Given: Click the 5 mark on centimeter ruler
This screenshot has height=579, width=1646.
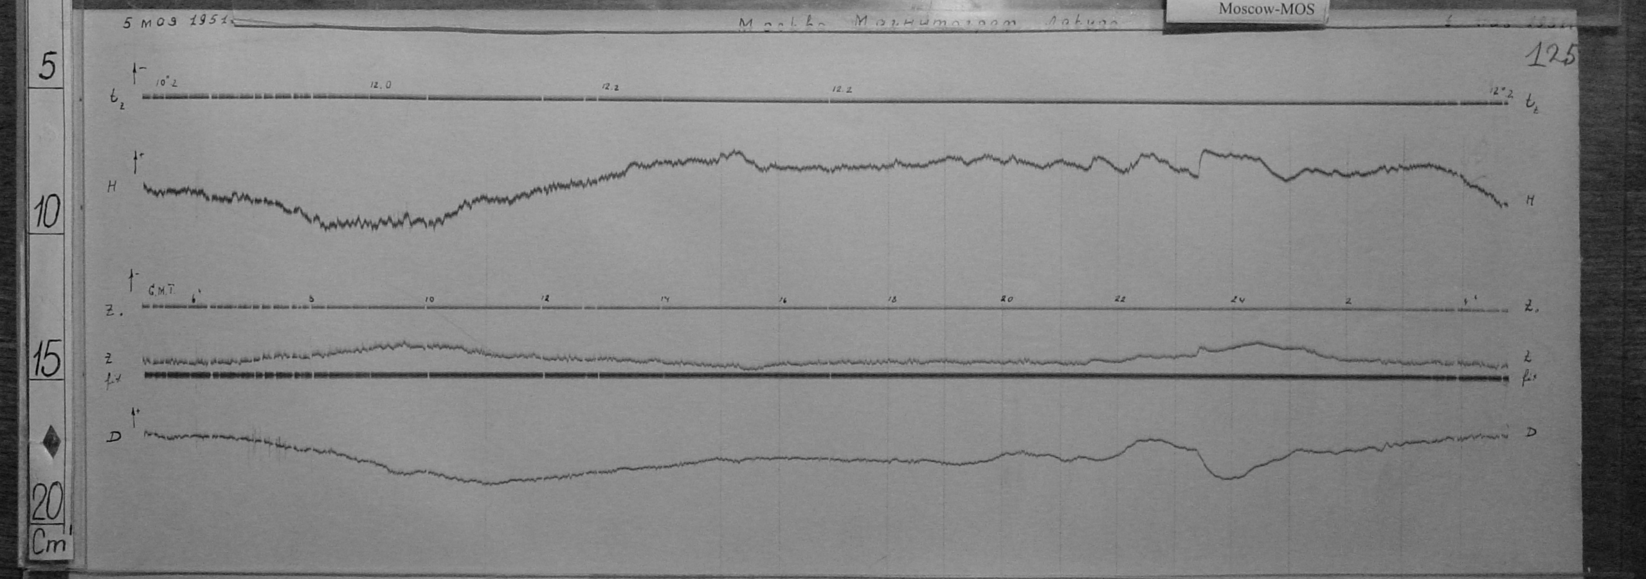Looking at the screenshot, I should point(47,67).
